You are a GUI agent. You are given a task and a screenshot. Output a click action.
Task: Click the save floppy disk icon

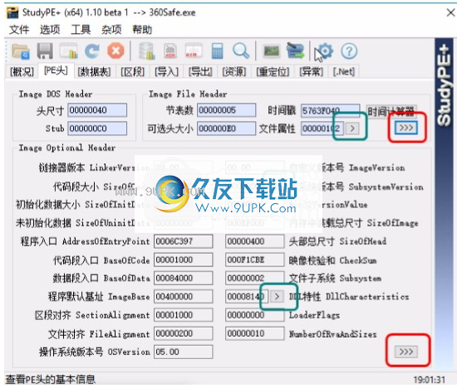coord(45,51)
